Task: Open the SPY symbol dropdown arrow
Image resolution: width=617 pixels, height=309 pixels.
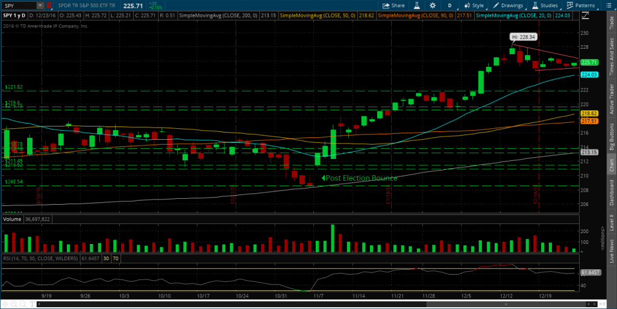Action: (x=40, y=5)
